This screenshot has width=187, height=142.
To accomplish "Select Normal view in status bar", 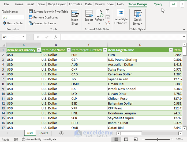I will coord(116,139).
